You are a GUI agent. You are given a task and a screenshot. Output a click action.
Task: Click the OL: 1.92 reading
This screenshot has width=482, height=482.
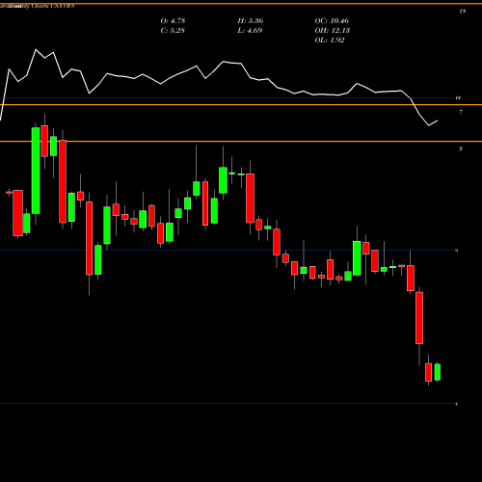tap(330, 40)
